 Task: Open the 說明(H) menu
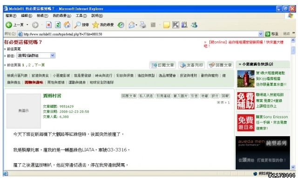97,16
